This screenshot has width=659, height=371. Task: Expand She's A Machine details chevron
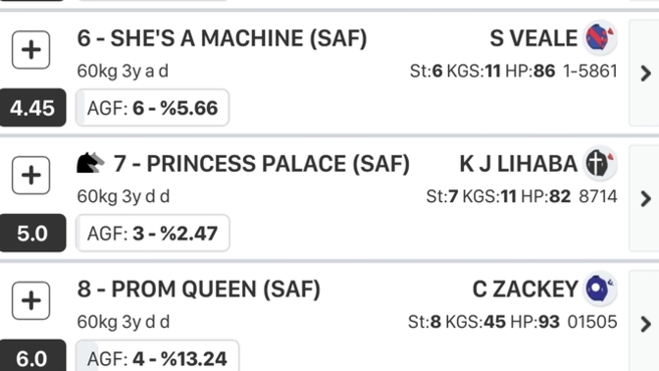pyautogui.click(x=645, y=74)
